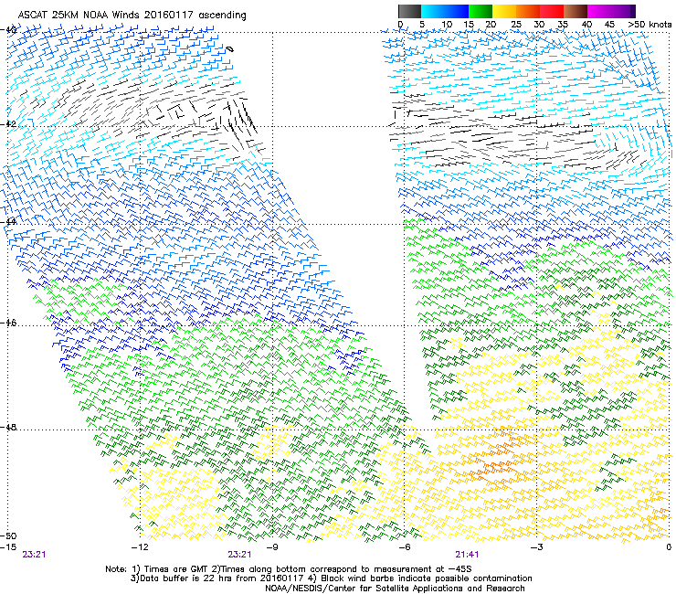This screenshot has height=594, width=676.
Task: Click the longitude label '-3'
Action: pos(536,547)
